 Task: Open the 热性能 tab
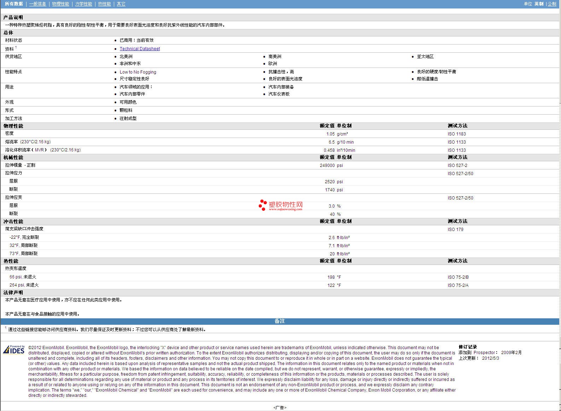104,4
